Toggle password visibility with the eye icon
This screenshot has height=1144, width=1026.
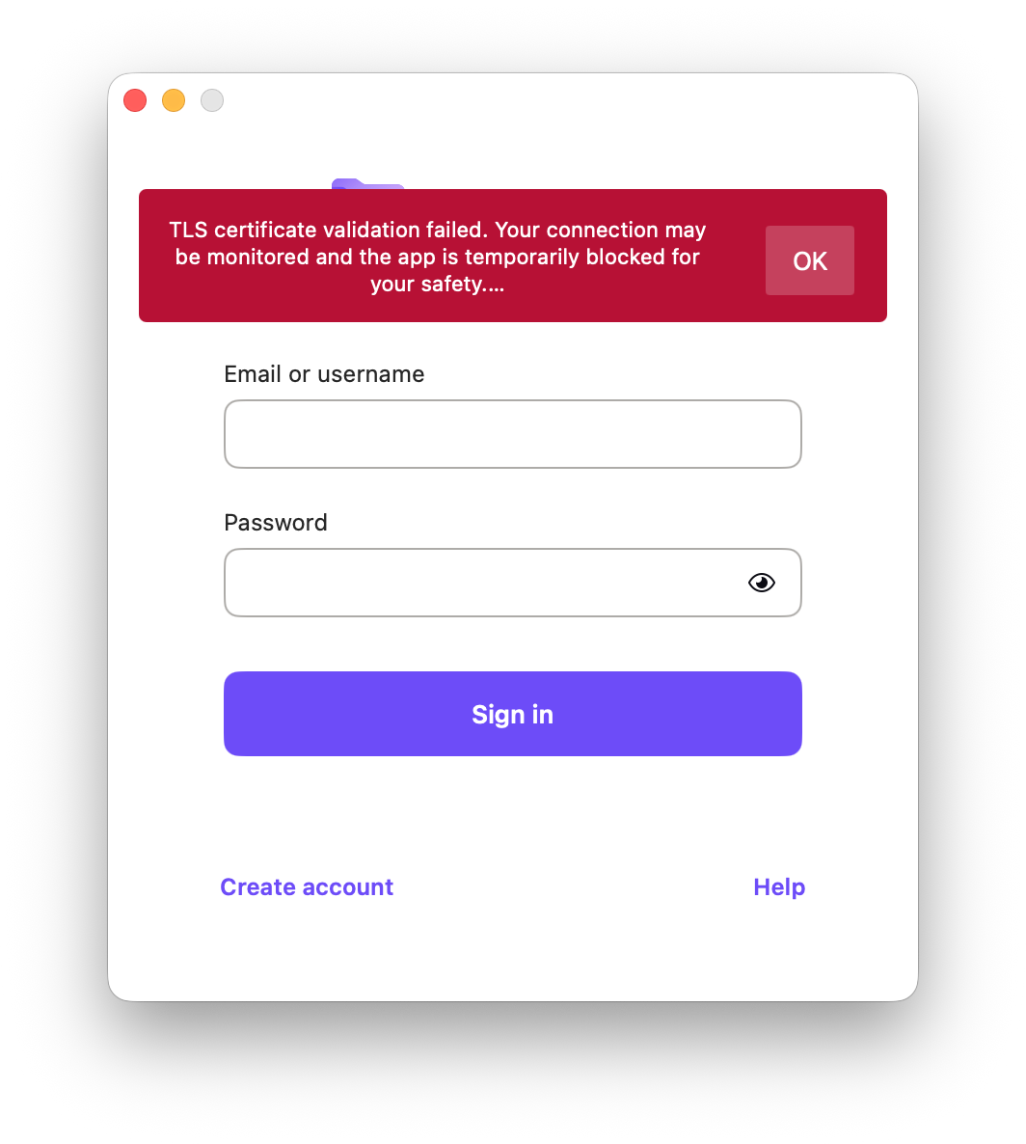[x=761, y=583]
